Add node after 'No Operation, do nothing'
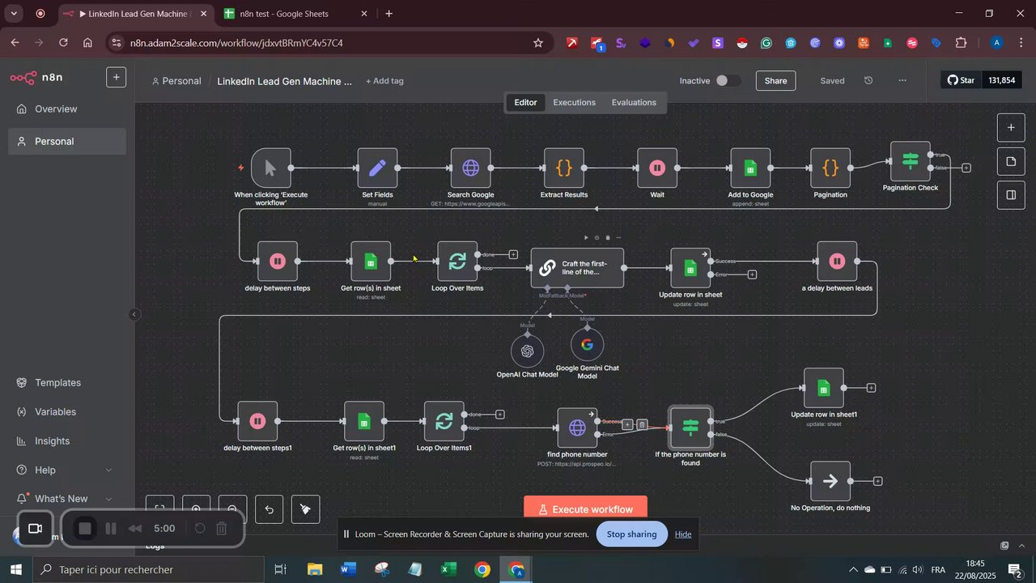1036x583 pixels. tap(877, 481)
